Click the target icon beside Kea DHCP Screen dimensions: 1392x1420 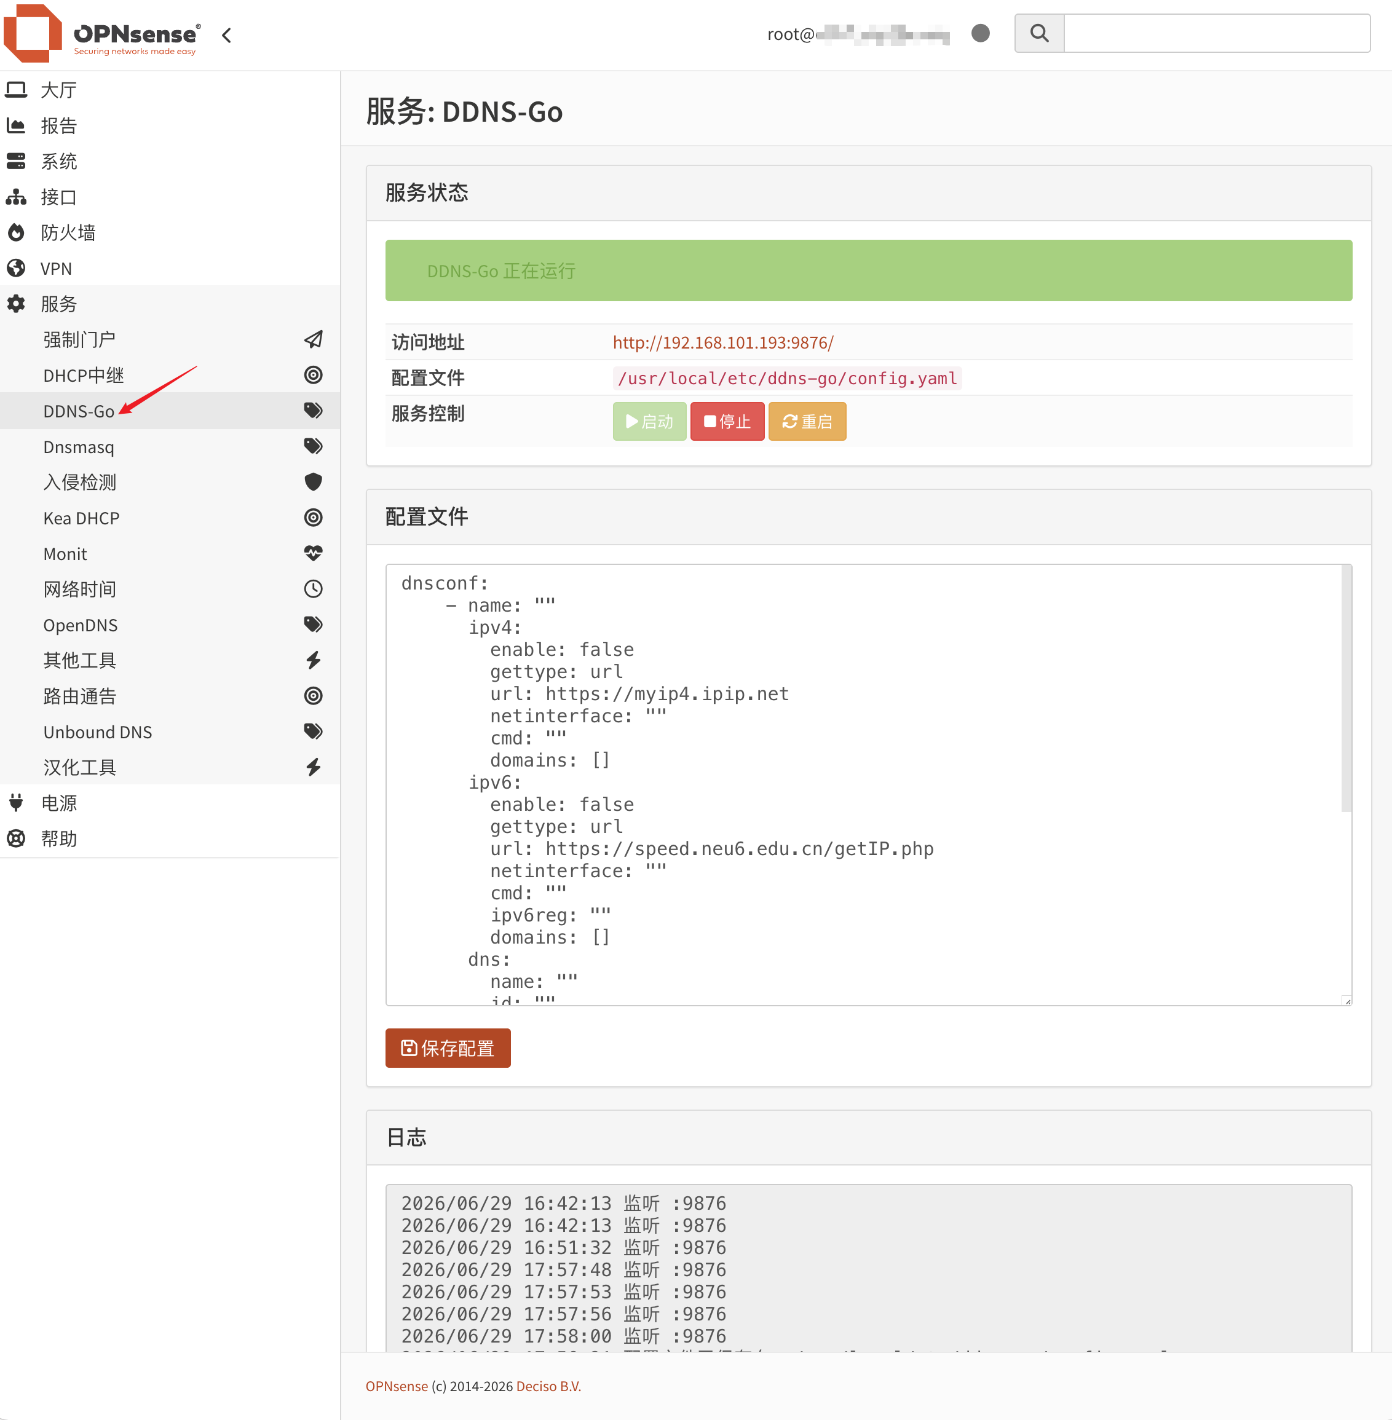click(x=314, y=518)
